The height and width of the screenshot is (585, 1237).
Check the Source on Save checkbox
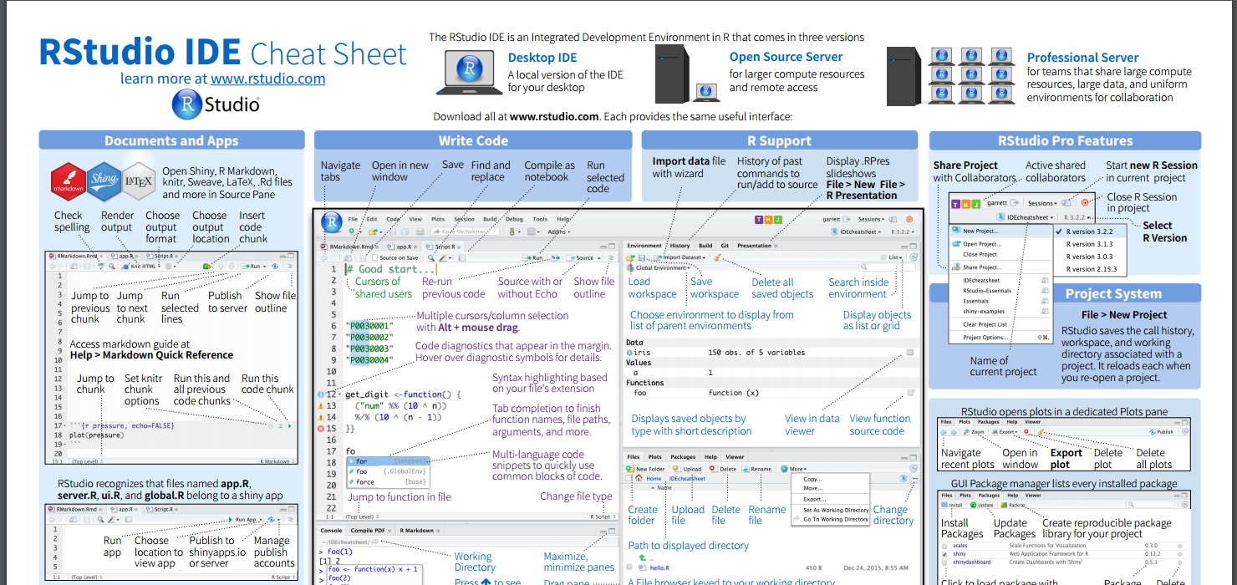(x=374, y=257)
